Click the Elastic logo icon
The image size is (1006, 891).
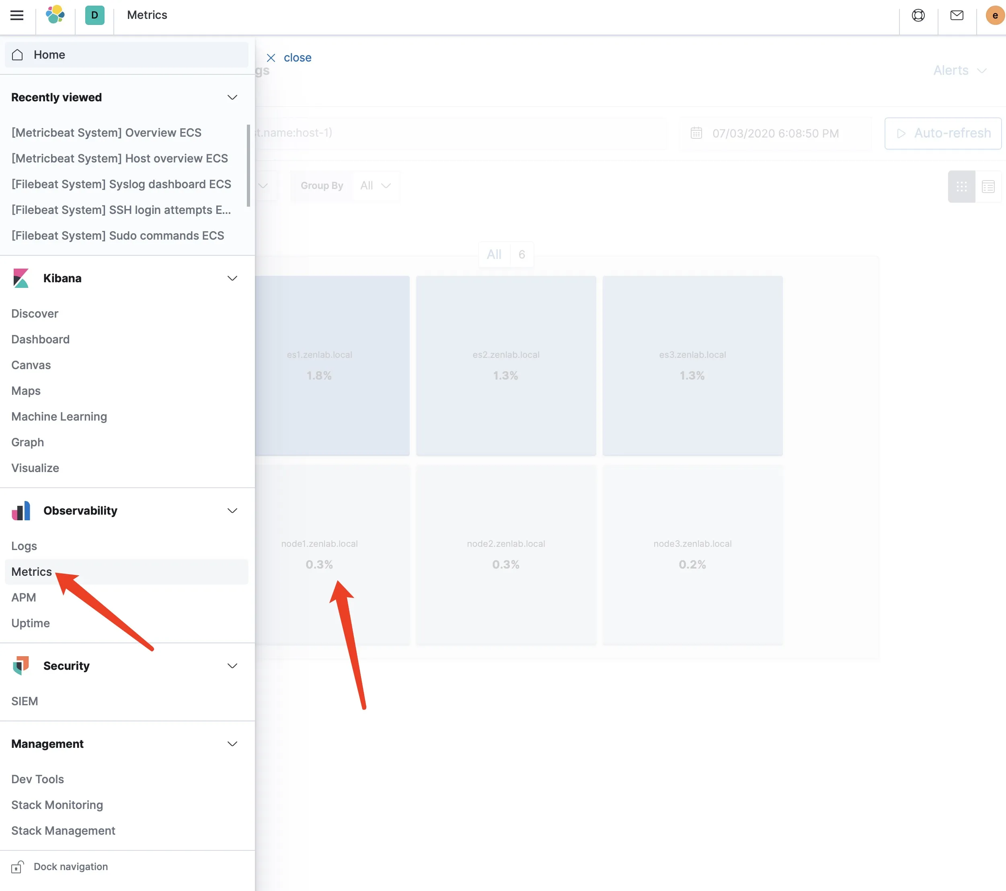pyautogui.click(x=55, y=15)
